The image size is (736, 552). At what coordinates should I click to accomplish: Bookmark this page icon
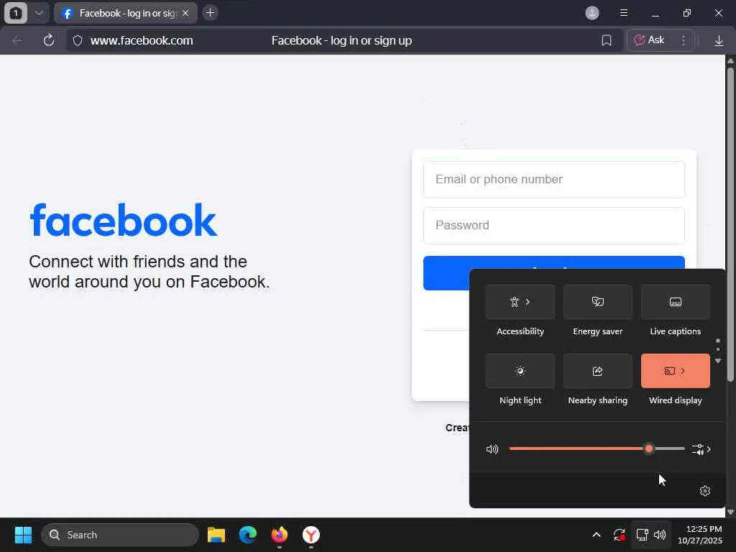tap(607, 41)
